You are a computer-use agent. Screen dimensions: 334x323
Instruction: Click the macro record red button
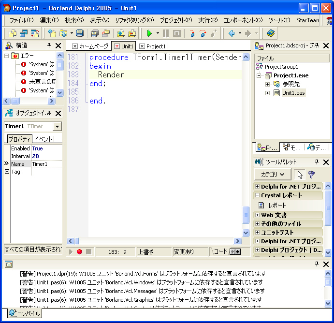(79, 251)
